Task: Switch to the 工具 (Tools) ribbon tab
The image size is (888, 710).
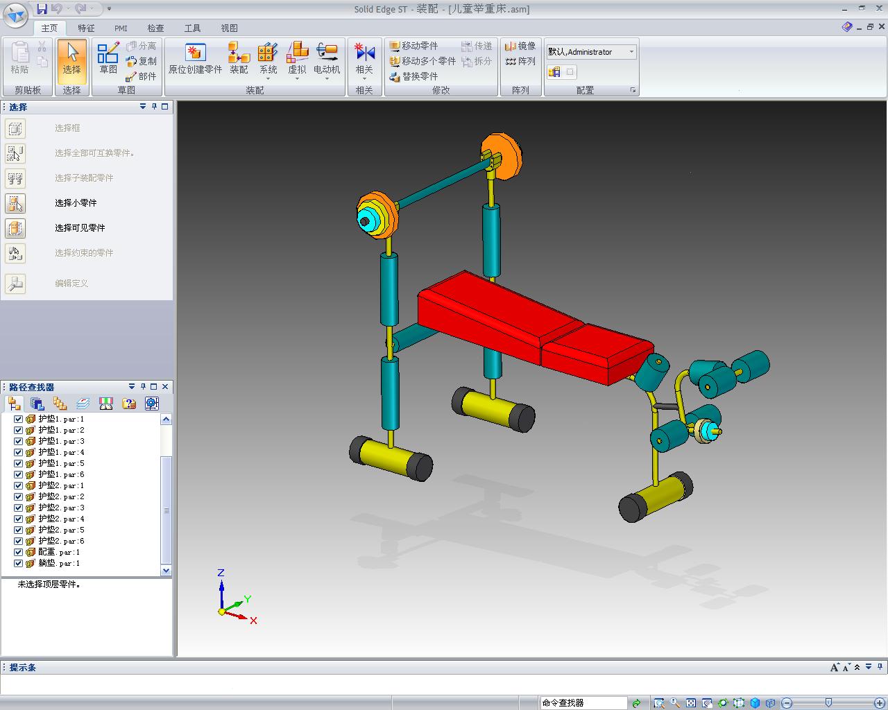Action: pos(192,28)
